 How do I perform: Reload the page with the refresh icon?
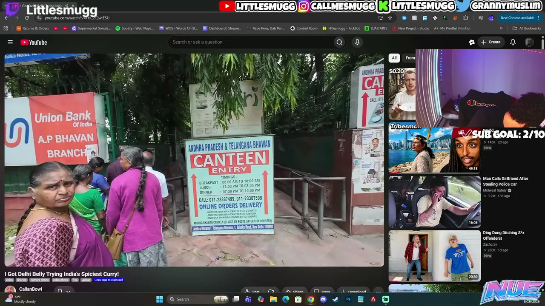27,18
